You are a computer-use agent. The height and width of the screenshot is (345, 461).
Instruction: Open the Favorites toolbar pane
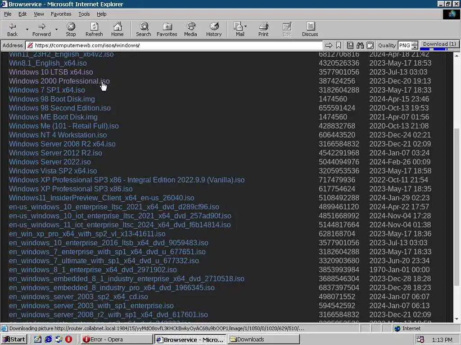[167, 29]
